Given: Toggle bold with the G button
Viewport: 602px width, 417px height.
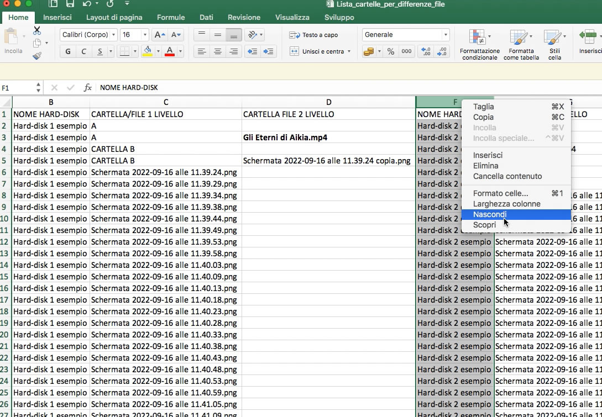Looking at the screenshot, I should click(x=68, y=51).
